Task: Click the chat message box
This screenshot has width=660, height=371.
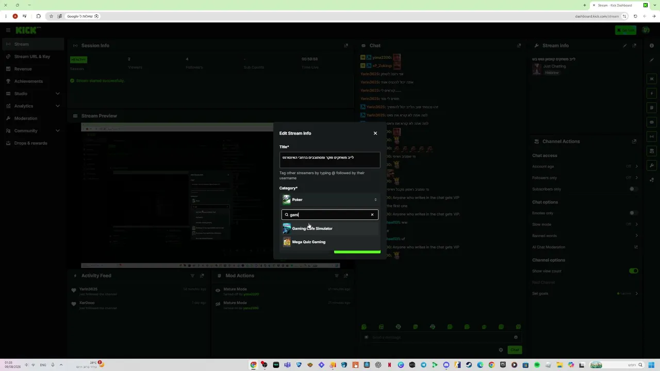Action: 441,338
